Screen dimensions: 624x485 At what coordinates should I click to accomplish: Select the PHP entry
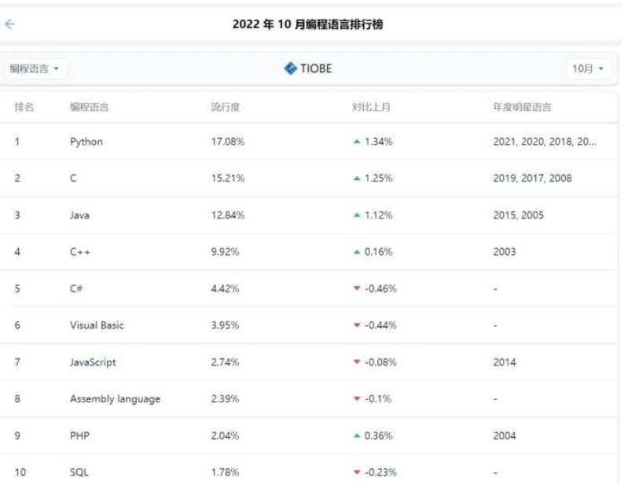coord(79,435)
